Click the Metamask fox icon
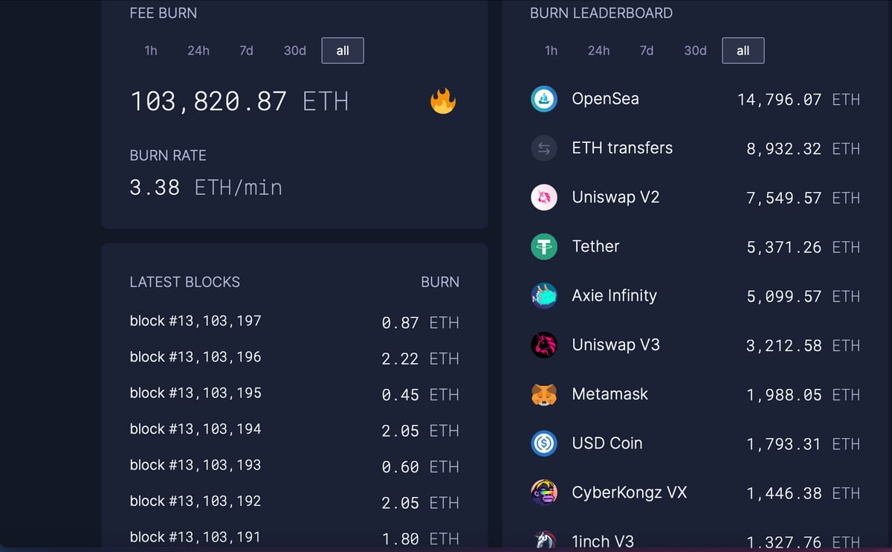 544,394
